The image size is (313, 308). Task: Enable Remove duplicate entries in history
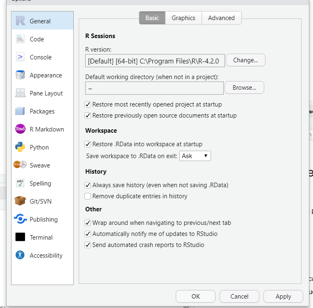(x=88, y=196)
